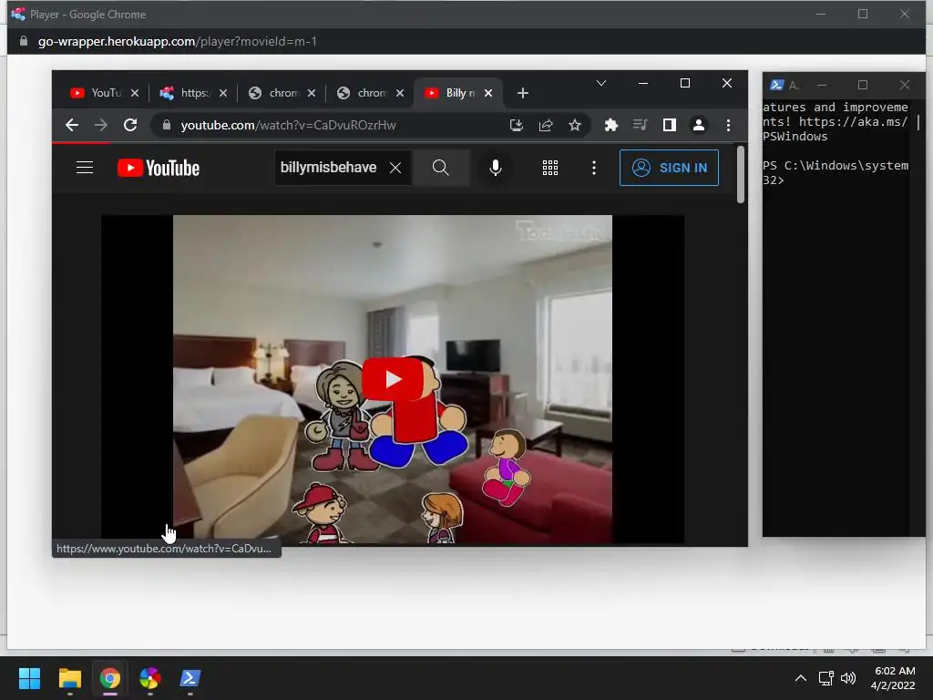Open the extensions puzzle icon
This screenshot has width=933, height=700.
(611, 125)
